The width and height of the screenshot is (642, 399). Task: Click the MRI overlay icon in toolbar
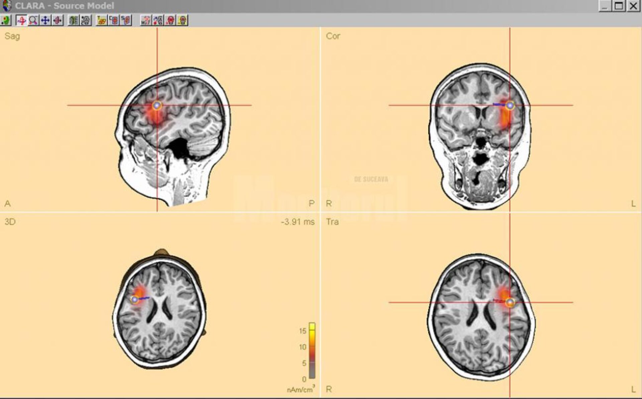pyautogui.click(x=146, y=20)
